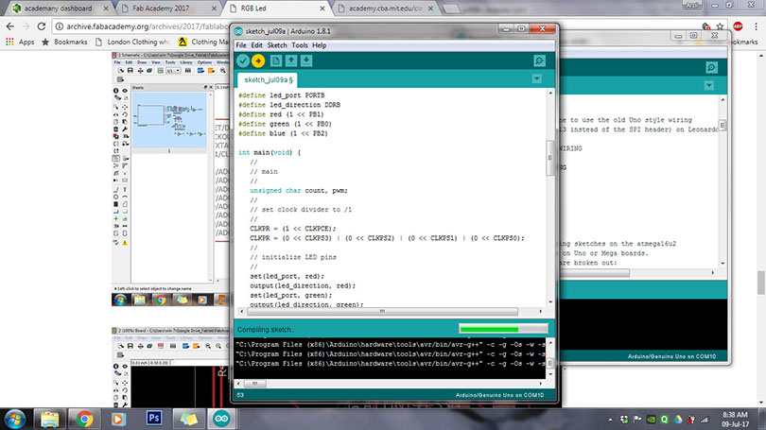Image resolution: width=766 pixels, height=430 pixels.
Task: Click Chrome's back navigation arrow
Action: [10, 26]
